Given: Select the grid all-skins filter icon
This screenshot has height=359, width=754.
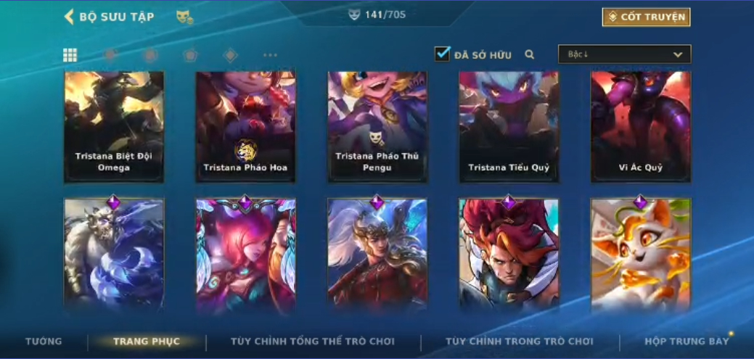Looking at the screenshot, I should pyautogui.click(x=70, y=55).
